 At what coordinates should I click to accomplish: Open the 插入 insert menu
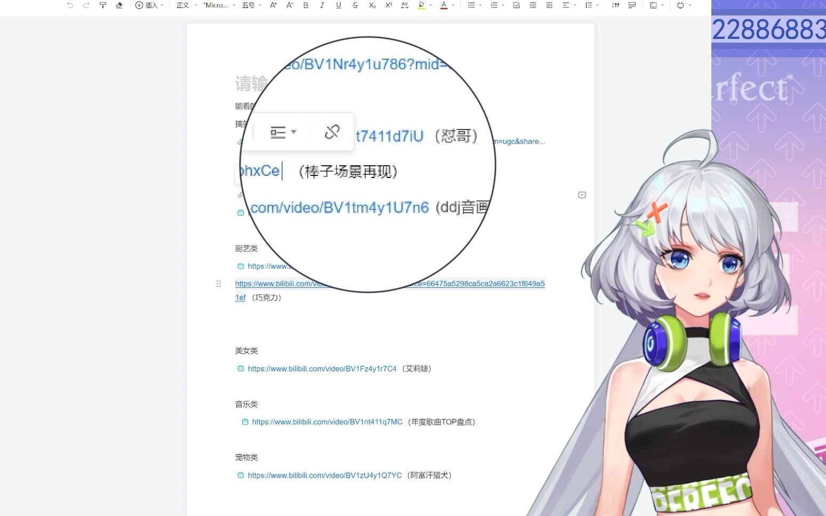tap(149, 5)
